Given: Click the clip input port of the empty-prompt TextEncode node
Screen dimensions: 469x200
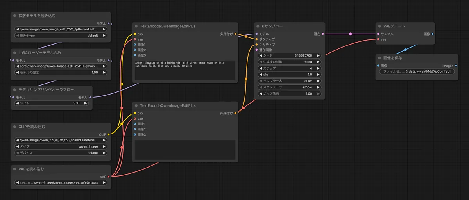Looking at the screenshot, I should (135, 113).
